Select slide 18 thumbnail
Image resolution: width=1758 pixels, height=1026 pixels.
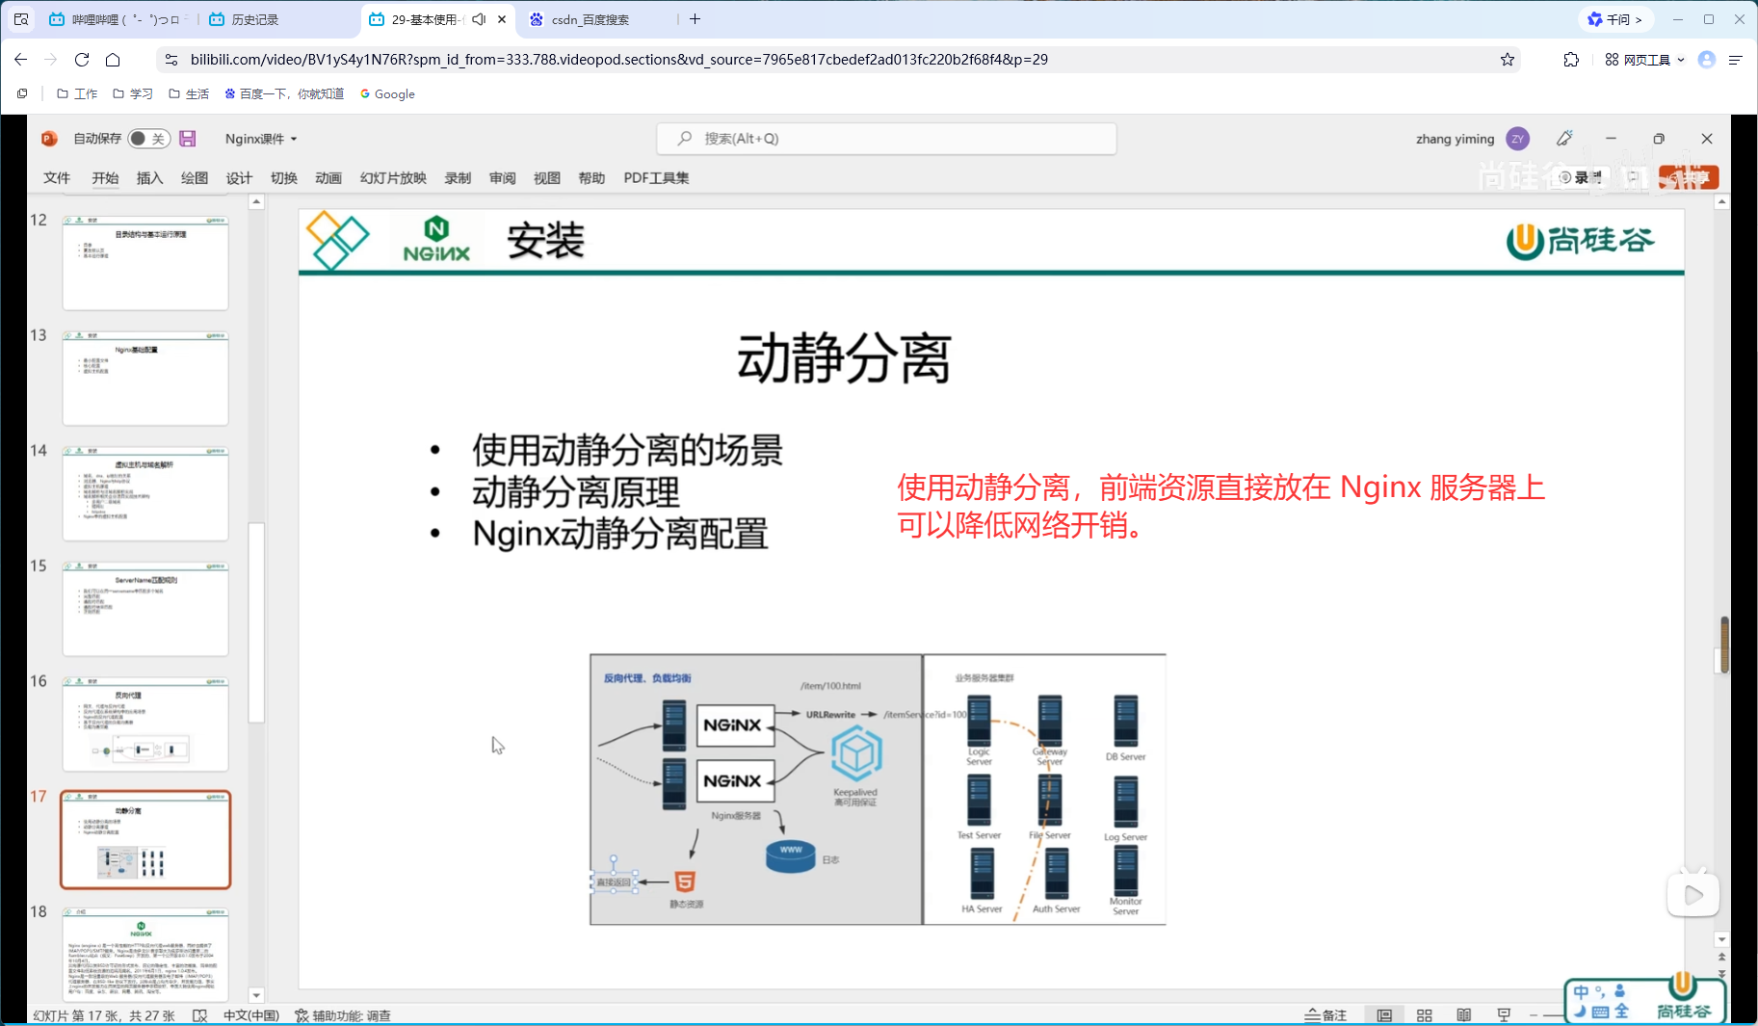145,955
